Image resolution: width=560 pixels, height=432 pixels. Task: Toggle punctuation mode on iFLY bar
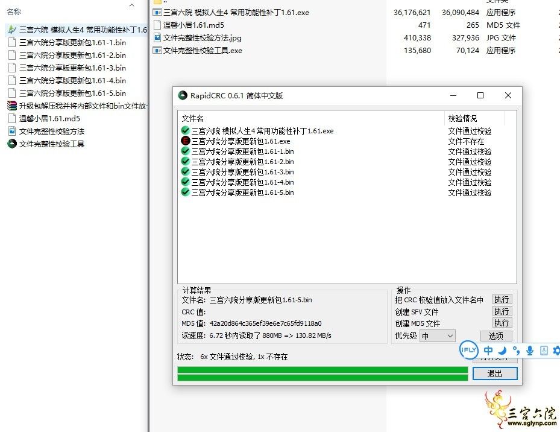[x=516, y=351]
